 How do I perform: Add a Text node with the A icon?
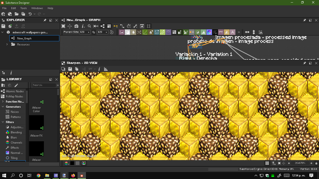point(233,32)
